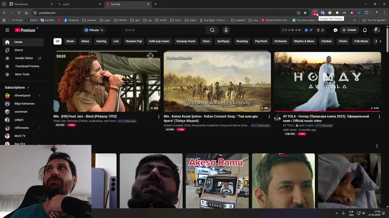Click the install app icon in address bar
Image resolution: width=389 pixels, height=218 pixels.
coord(298,13)
